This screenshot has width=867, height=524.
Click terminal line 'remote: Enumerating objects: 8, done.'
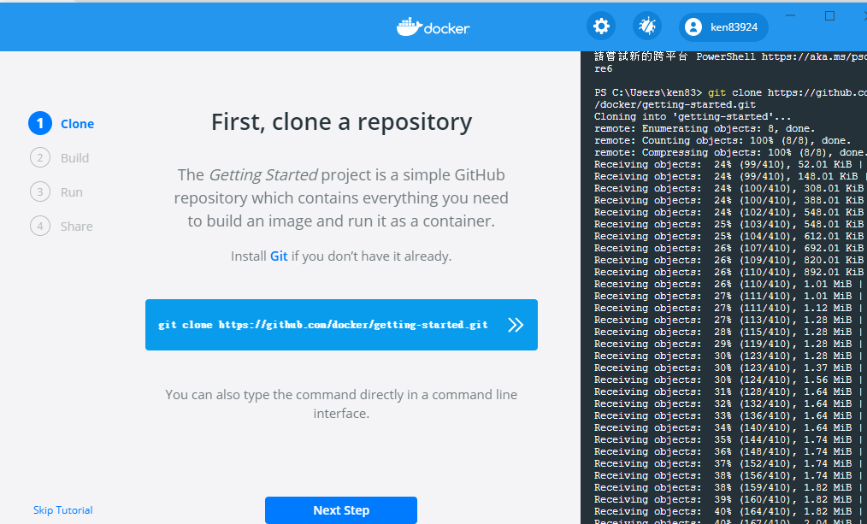704,129
